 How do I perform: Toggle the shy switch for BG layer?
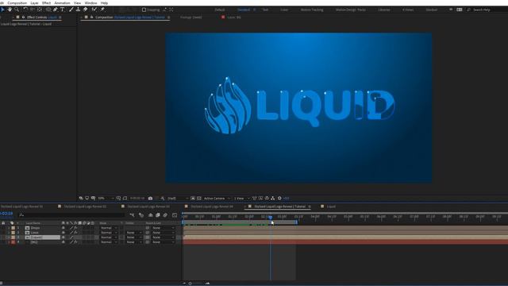click(63, 242)
